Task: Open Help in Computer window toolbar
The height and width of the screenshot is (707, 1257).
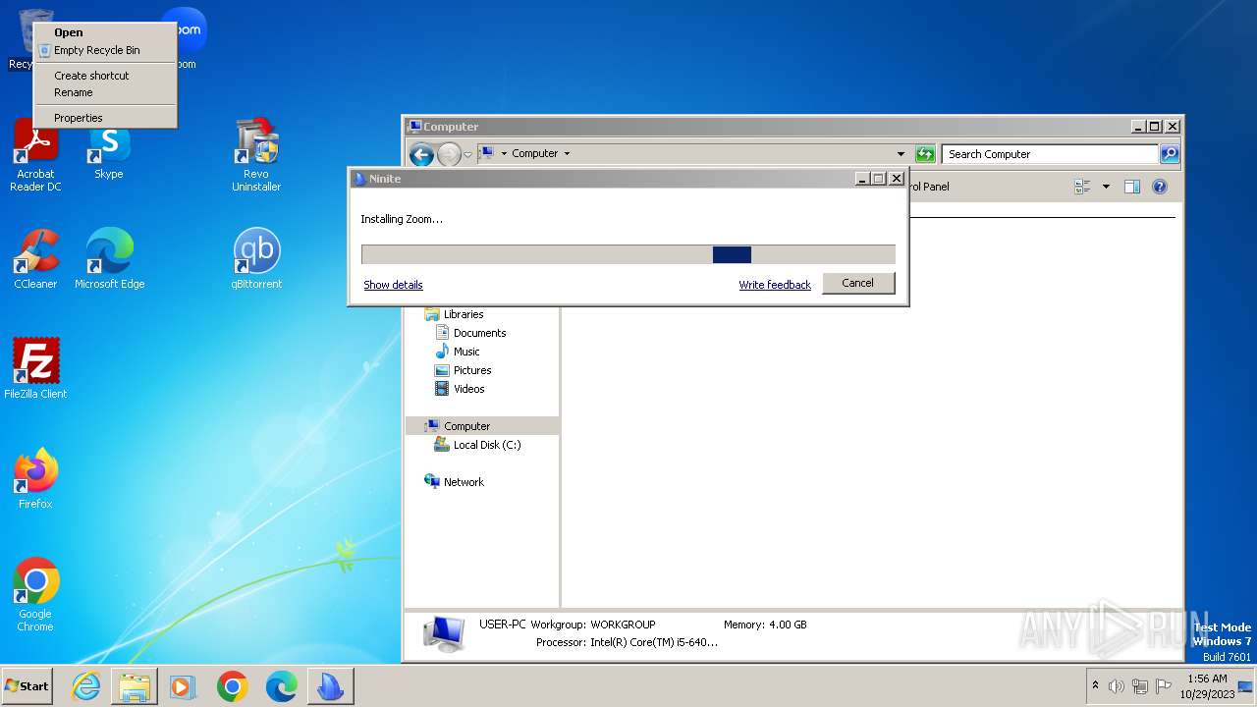Action: [1159, 187]
